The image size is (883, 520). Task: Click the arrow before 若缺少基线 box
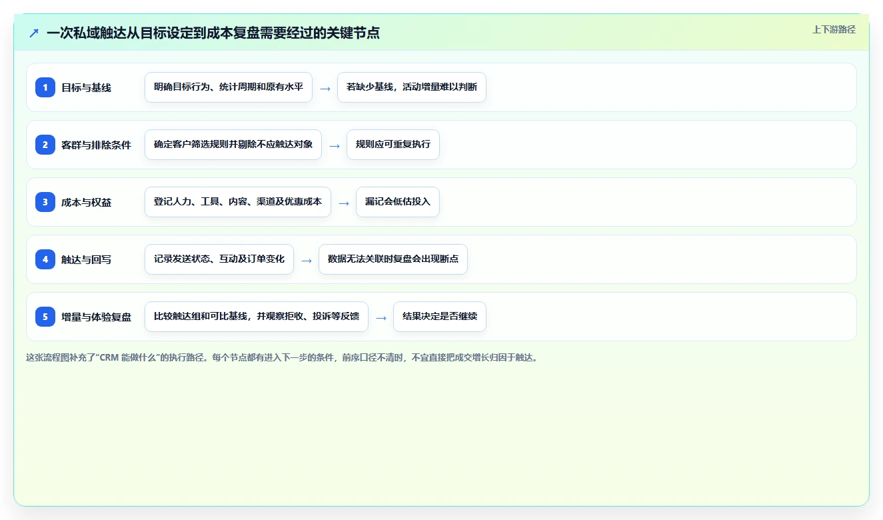tap(325, 88)
